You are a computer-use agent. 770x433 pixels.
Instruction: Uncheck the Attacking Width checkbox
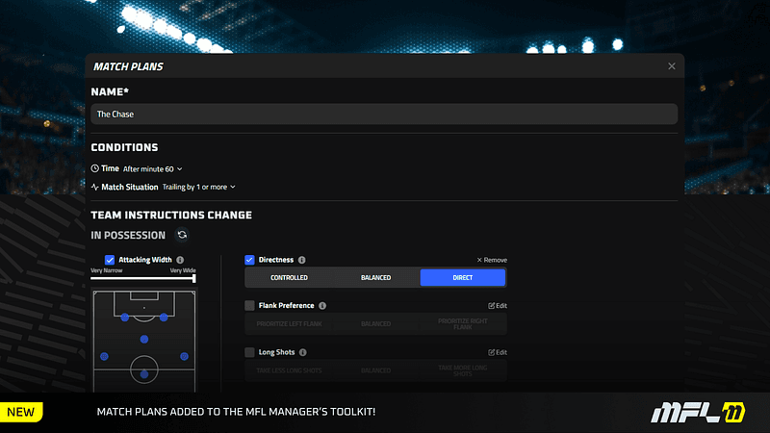point(110,260)
